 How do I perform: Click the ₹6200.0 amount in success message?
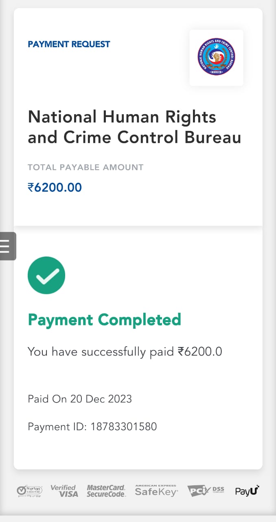200,352
